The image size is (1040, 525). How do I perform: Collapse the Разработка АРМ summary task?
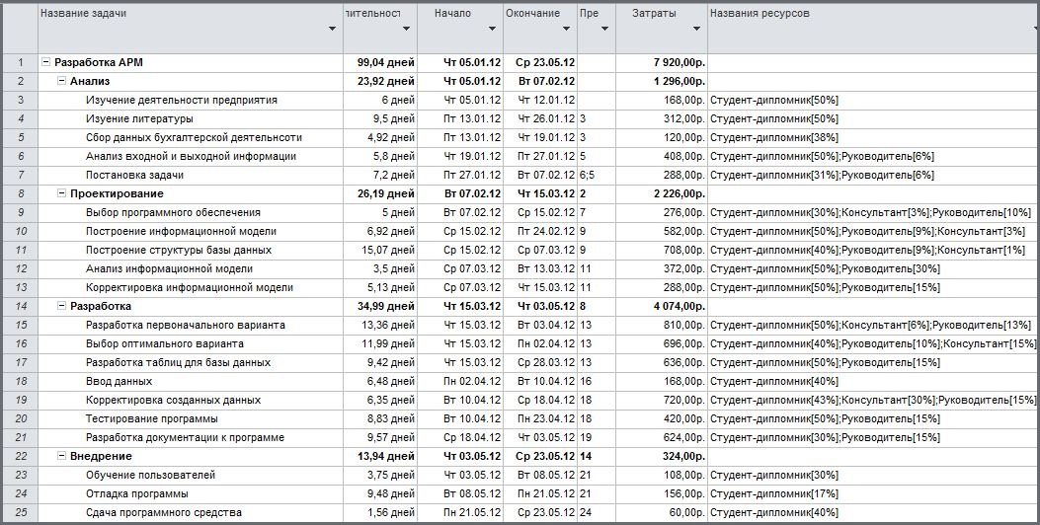point(46,62)
